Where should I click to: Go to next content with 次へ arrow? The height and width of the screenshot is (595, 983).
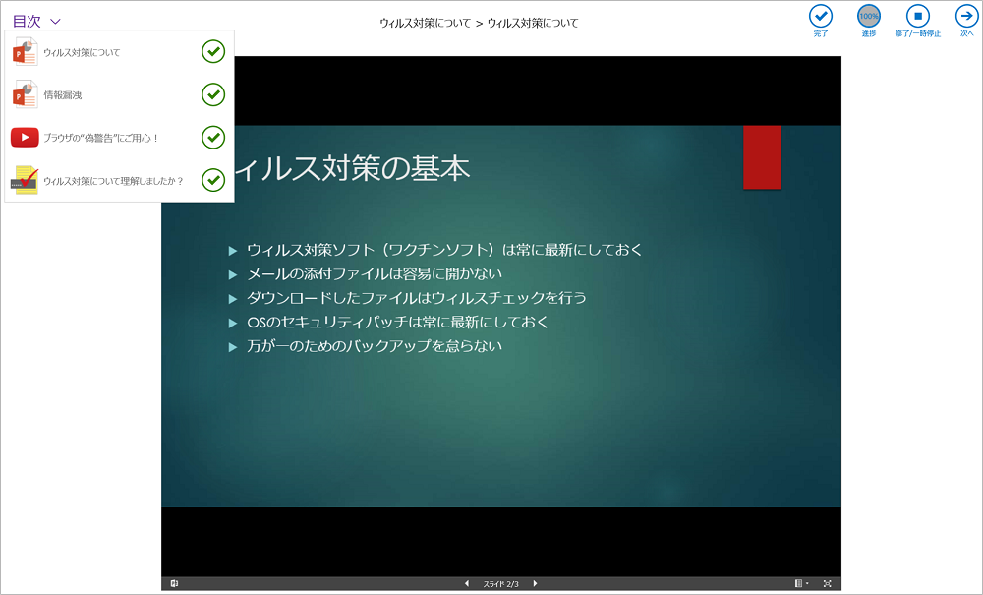[x=966, y=16]
